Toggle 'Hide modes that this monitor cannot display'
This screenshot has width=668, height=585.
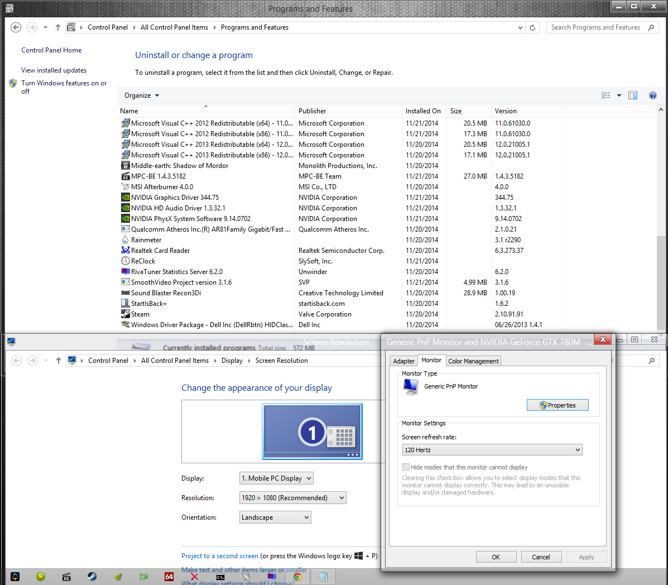pos(406,467)
